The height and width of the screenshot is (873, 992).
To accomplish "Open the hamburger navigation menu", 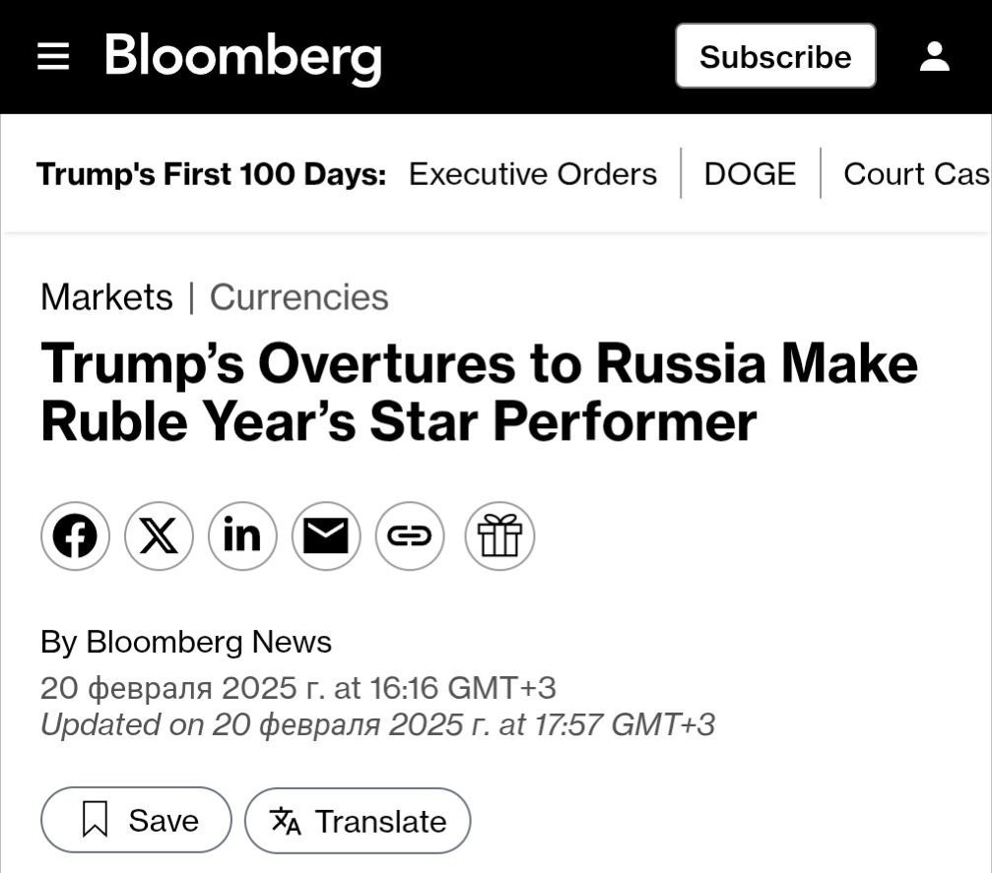I will pyautogui.click(x=53, y=57).
